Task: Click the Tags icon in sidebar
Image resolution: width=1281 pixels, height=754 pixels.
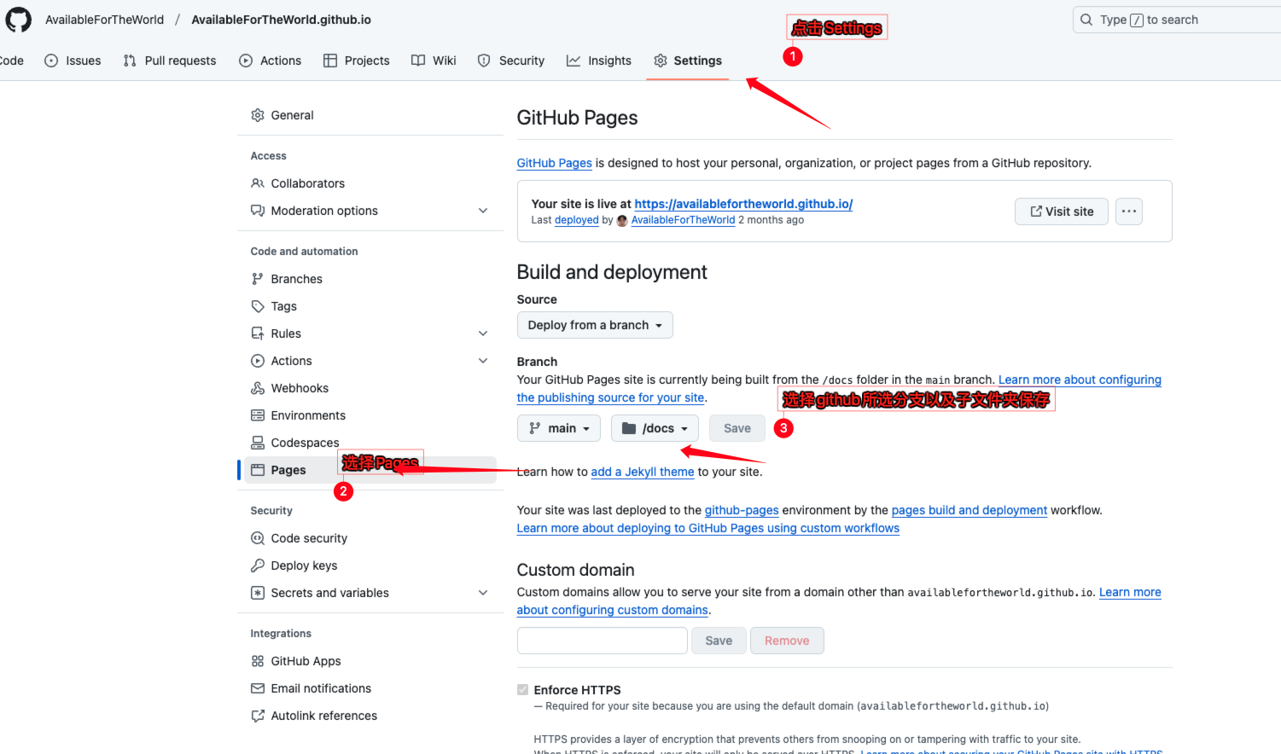Action: point(258,306)
